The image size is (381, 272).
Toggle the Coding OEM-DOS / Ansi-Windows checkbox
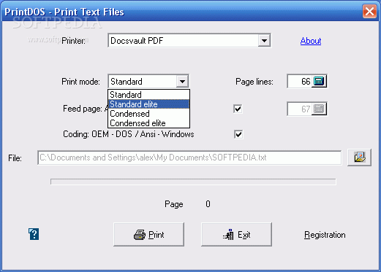tap(238, 134)
